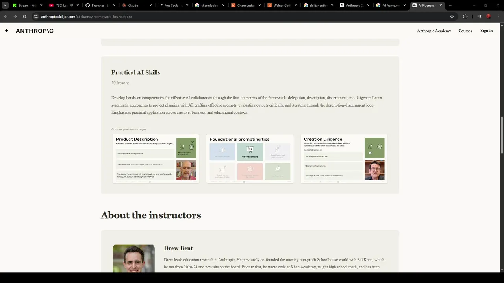Viewport: 504px width, 283px height.
Task: Click browser forward navigation arrow
Action: tap(15, 17)
